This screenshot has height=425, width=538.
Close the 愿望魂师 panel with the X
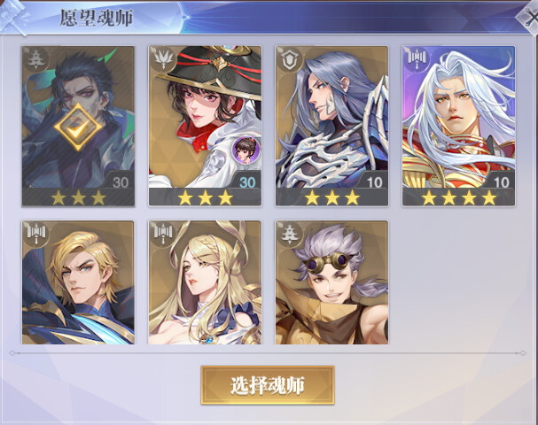point(529,17)
